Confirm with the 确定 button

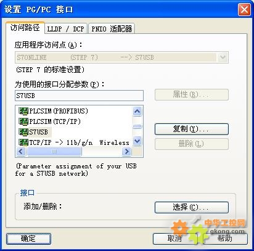tap(28, 239)
